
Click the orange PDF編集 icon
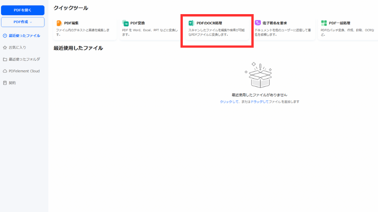point(59,23)
